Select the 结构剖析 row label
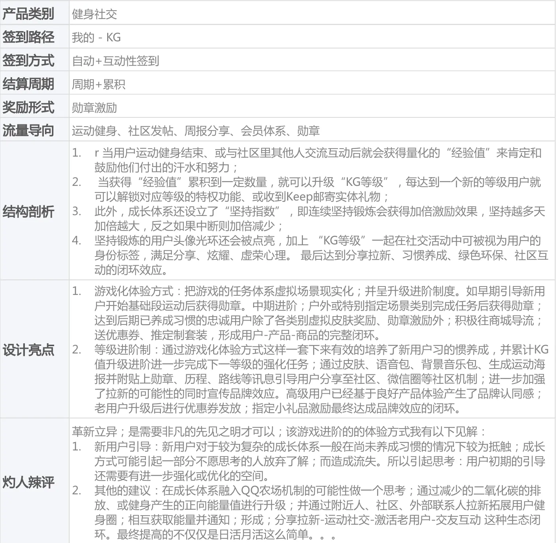Image resolution: width=556 pixels, height=543 pixels. click(34, 211)
